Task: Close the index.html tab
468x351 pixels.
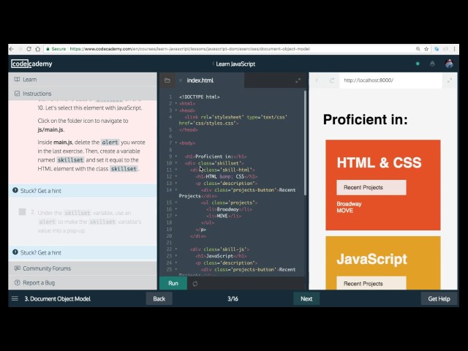Action: (181, 80)
